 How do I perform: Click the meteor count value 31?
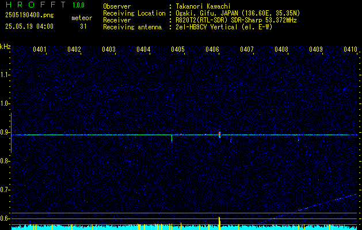83,26
